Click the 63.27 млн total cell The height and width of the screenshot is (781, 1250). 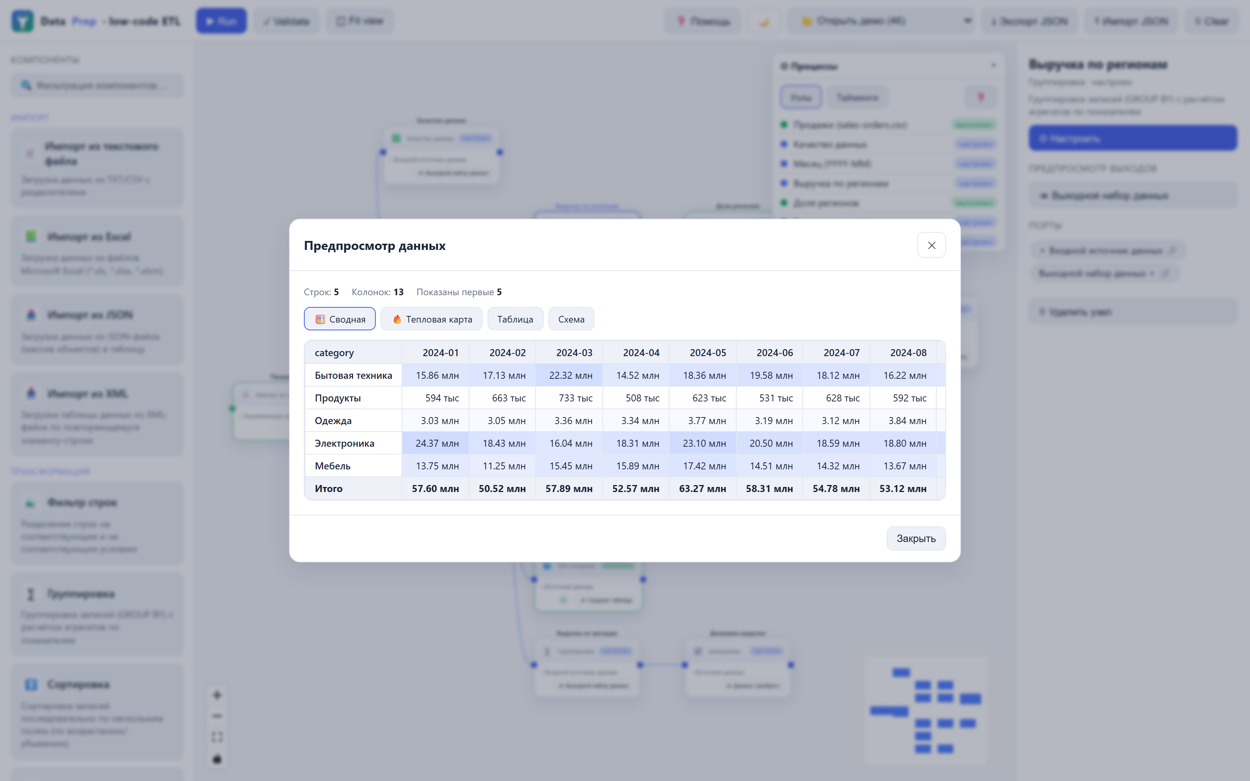pos(702,489)
